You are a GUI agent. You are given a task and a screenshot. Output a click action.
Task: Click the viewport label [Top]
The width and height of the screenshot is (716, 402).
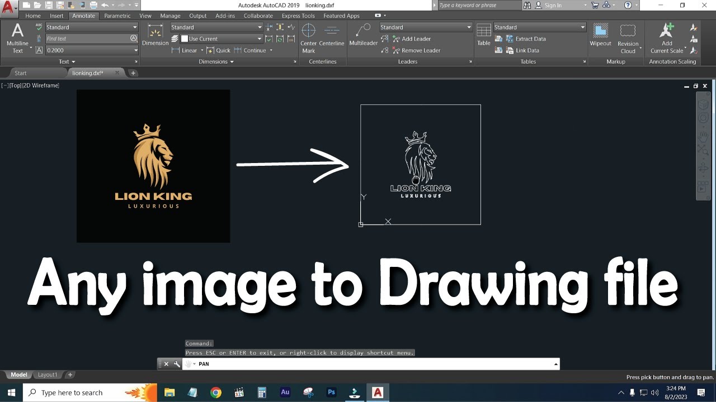coord(15,85)
